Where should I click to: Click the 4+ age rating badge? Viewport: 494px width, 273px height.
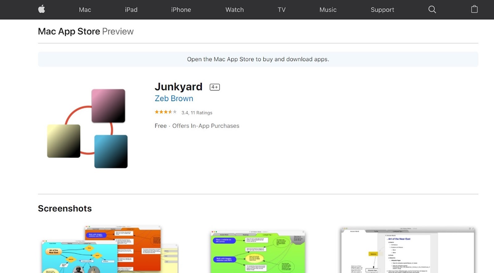point(215,87)
